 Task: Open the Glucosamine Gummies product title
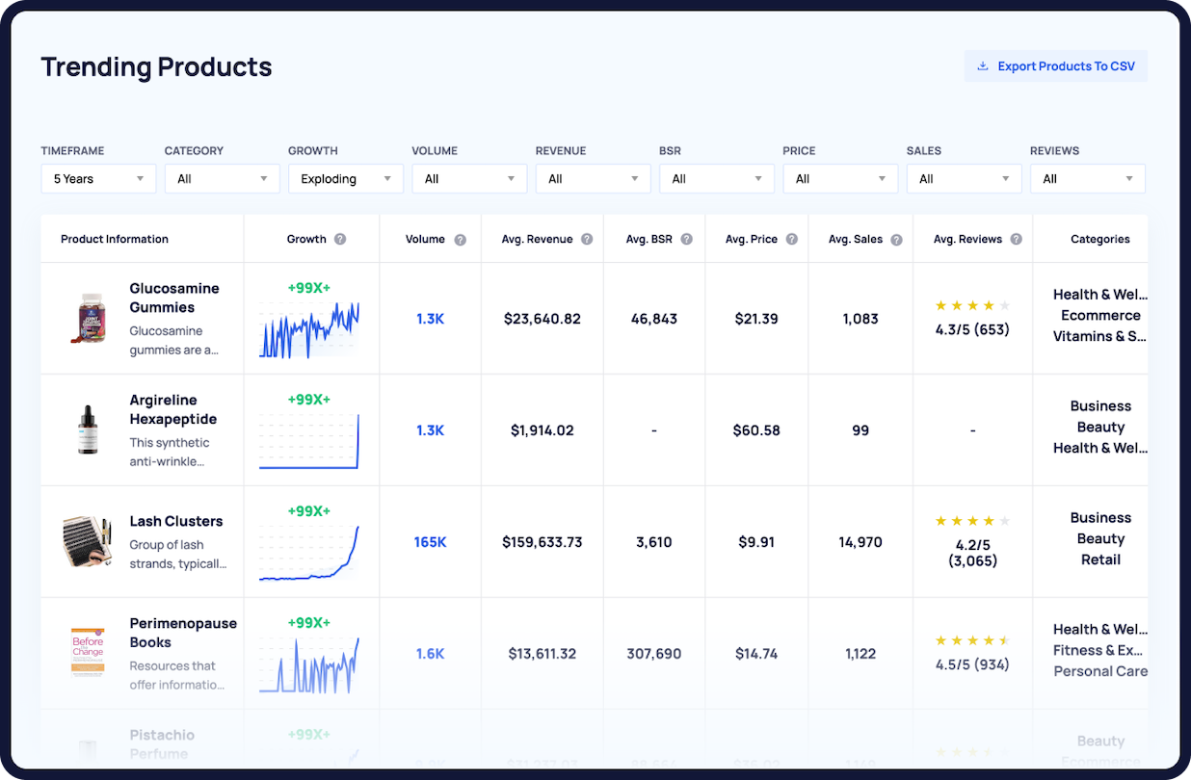point(174,298)
